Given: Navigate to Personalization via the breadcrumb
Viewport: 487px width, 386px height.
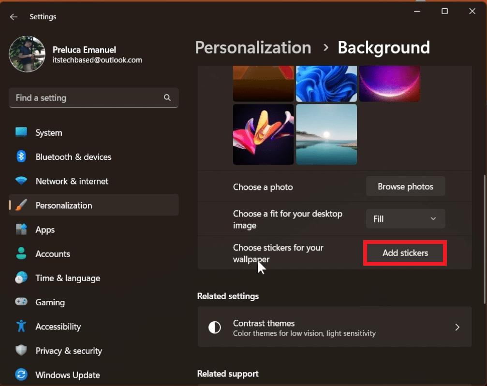Looking at the screenshot, I should [x=253, y=47].
